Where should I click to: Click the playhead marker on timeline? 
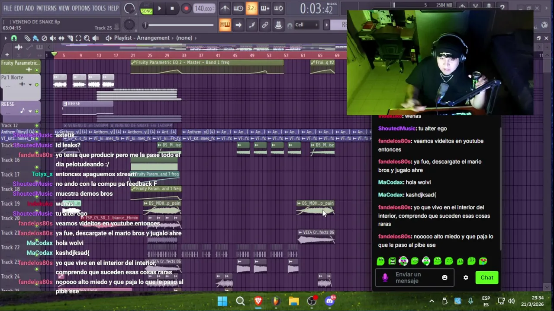54,54
